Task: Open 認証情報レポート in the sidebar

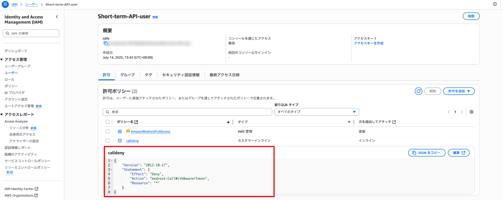Action: (x=17, y=148)
